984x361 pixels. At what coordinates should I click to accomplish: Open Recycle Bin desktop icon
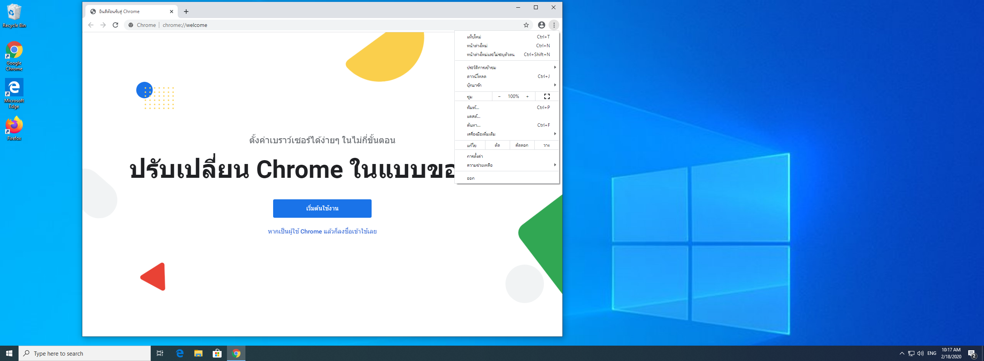14,16
